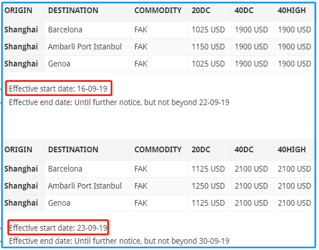
Task: Click the 1125 USD 20DC rate for Barcelona
Action: [x=208, y=169]
